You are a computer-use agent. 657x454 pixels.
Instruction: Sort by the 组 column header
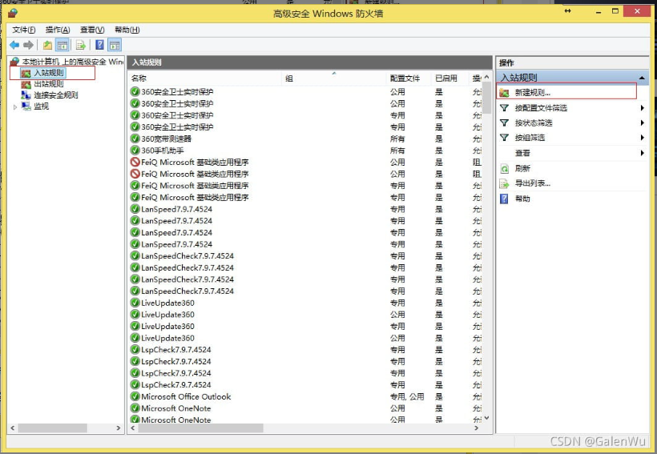coord(334,78)
